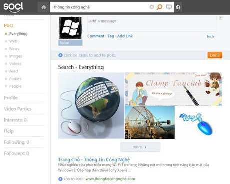
Task: Click the home icon in top bar
Action: pyautogui.click(x=44, y=7)
